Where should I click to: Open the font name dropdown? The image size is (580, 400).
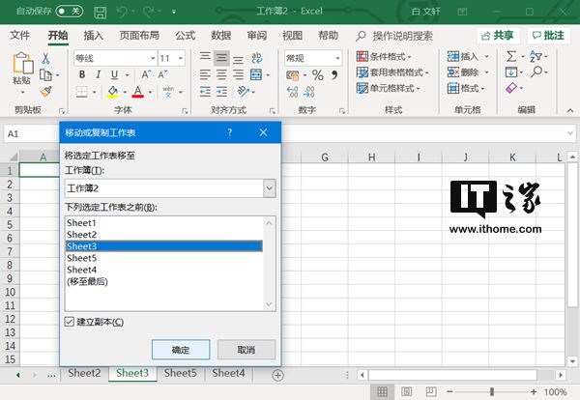coord(153,58)
